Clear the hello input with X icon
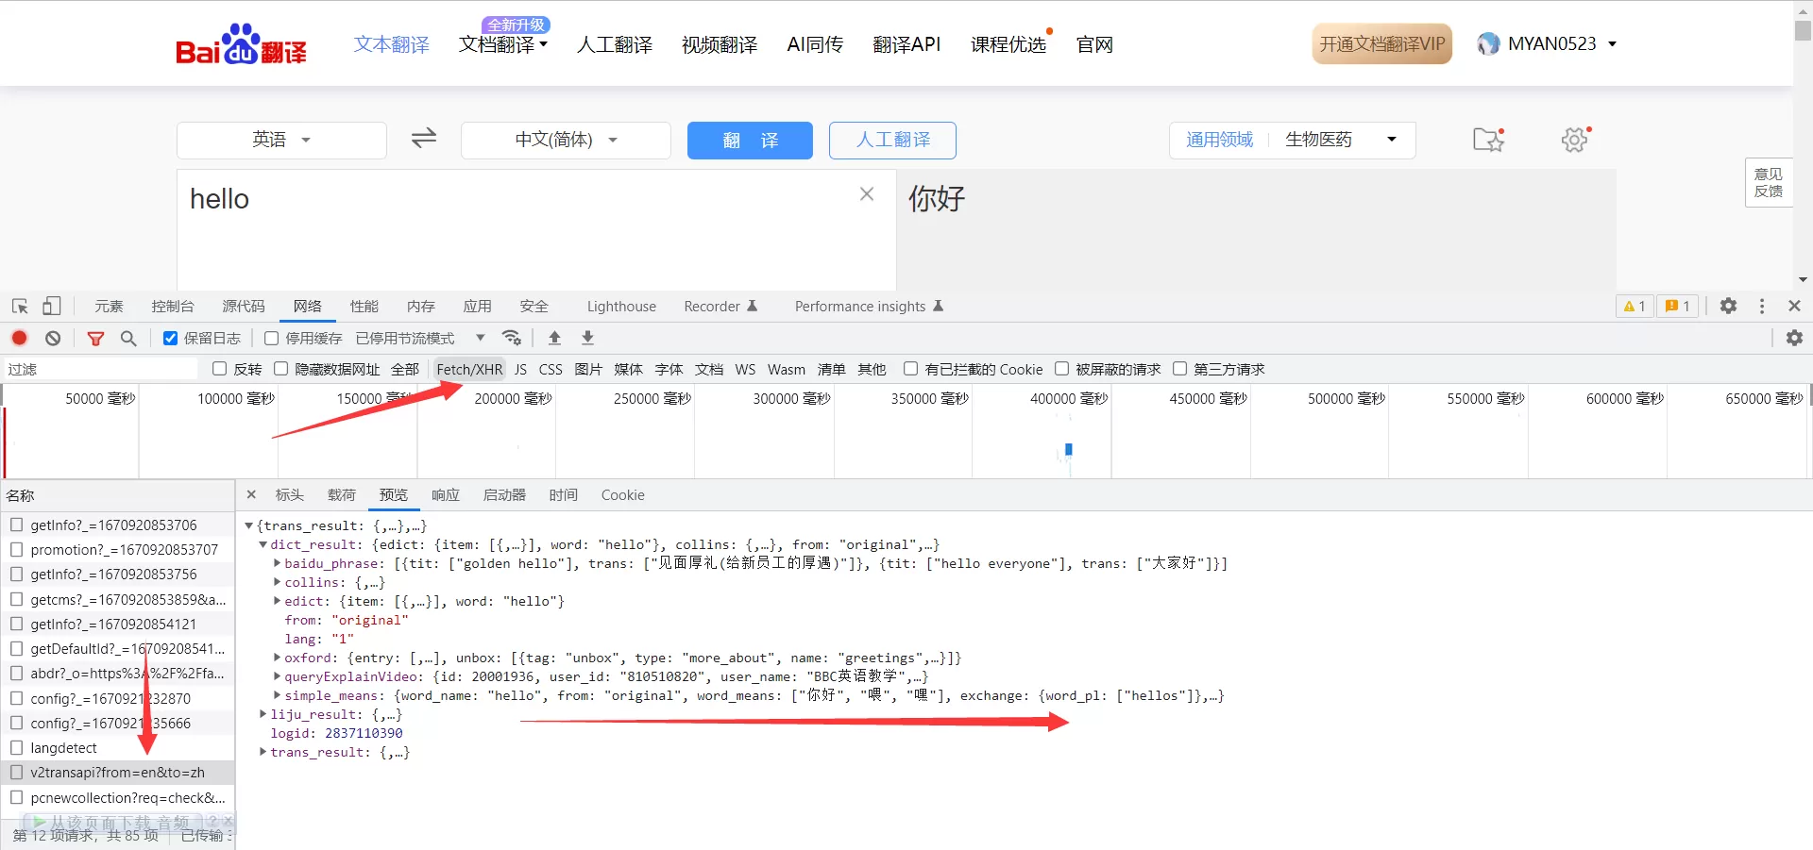Screen dimensions: 1813x850 866,194
